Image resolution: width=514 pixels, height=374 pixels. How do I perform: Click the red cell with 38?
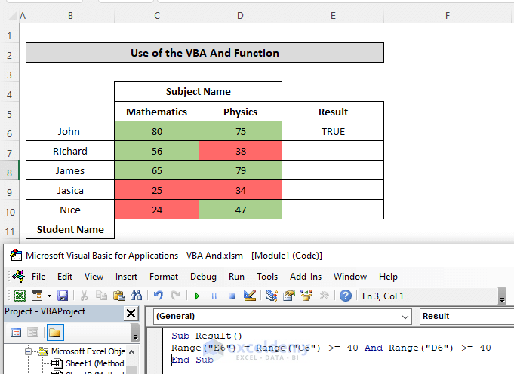pos(241,151)
